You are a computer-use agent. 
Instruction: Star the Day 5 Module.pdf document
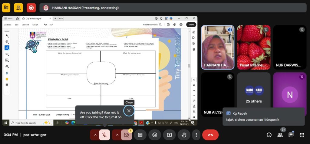[23, 18]
